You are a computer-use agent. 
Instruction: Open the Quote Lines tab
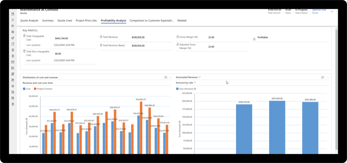pos(65,20)
